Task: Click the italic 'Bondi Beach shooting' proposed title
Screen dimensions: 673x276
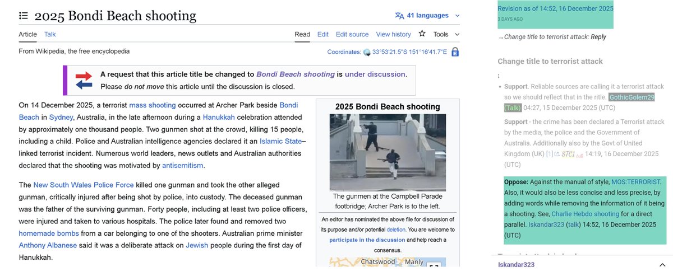Action: click(x=295, y=74)
